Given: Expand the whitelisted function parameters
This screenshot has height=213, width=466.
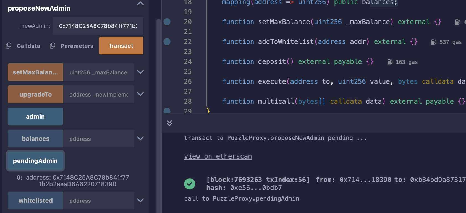Looking at the screenshot, I should 140,200.
